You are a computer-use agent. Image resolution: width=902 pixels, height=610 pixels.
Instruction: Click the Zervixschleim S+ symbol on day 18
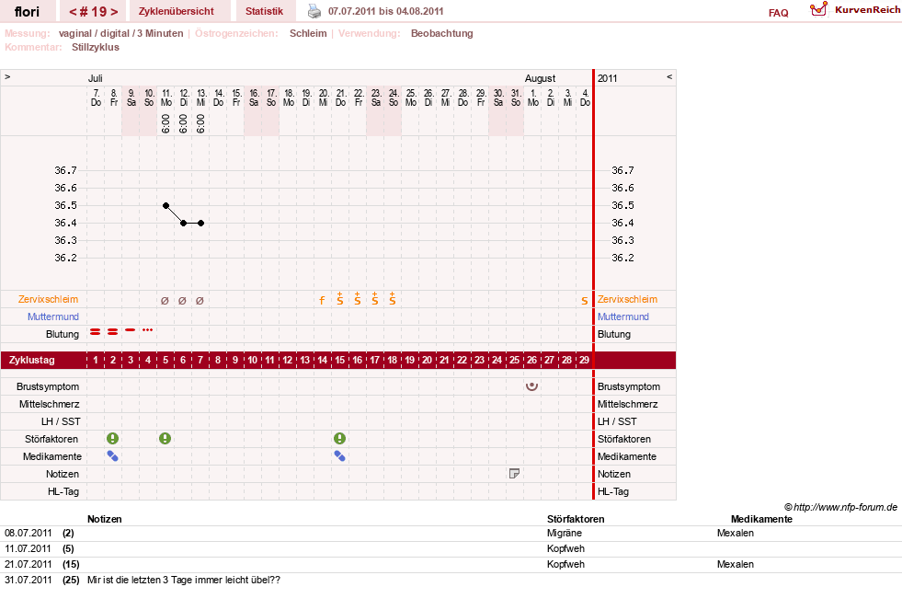tap(393, 299)
